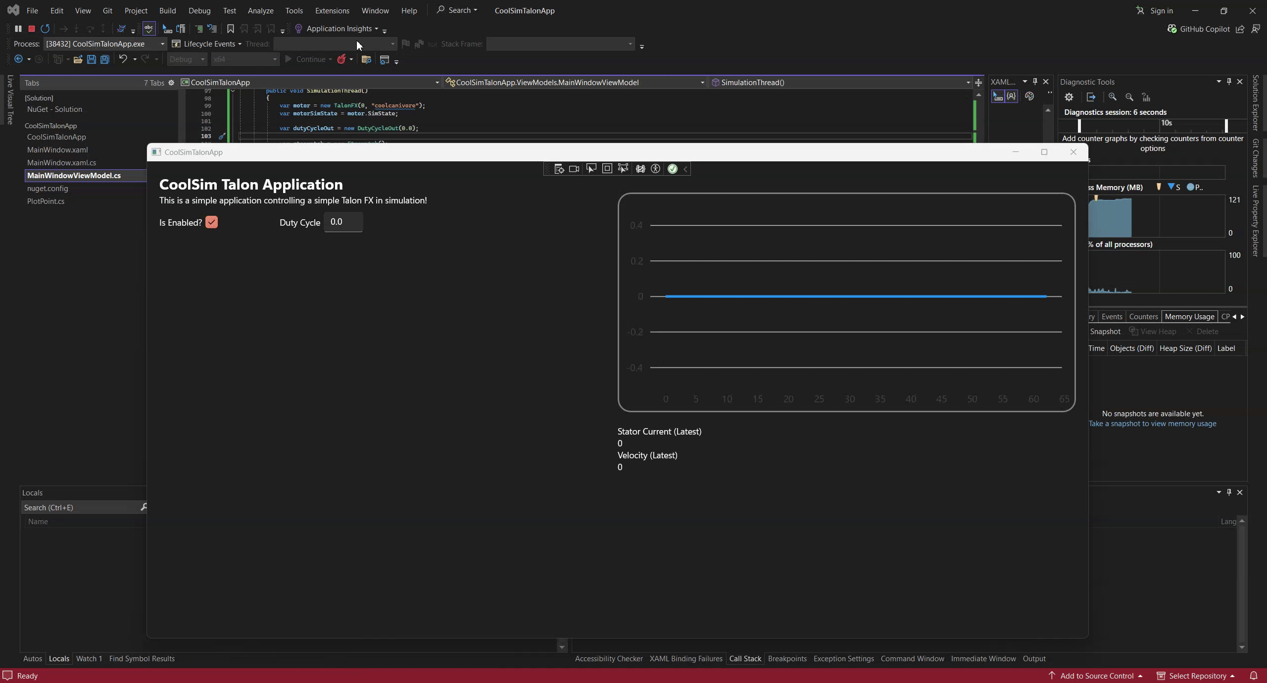Screen dimensions: 1267x683
Task: Click the GitHub Copilot button
Action: [1198, 29]
